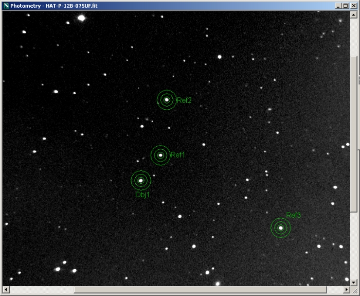Click the window resize grip corner
The width and height of the screenshot is (360, 296).
point(354,290)
